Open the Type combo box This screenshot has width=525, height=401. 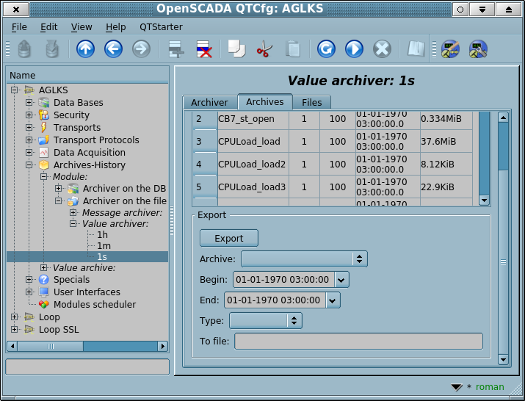tap(265, 320)
